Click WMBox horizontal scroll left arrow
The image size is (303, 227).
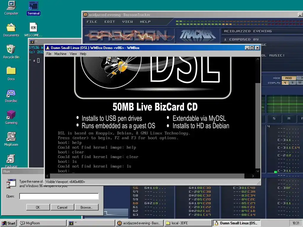48,176
